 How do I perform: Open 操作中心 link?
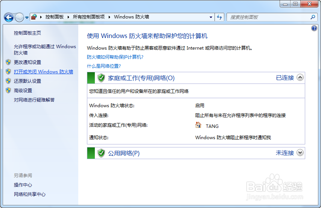(23, 185)
